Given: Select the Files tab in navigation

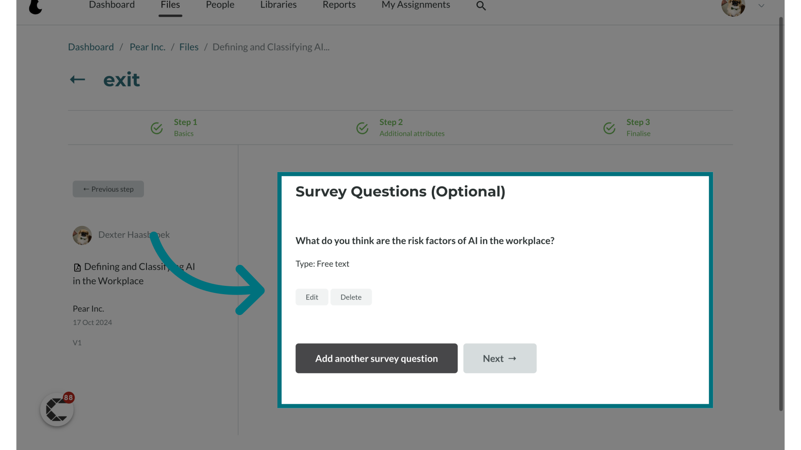Looking at the screenshot, I should pyautogui.click(x=170, y=5).
